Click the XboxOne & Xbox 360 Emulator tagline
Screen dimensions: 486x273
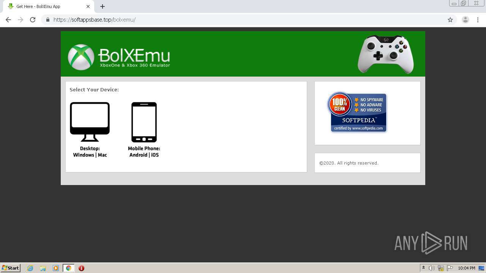click(135, 65)
